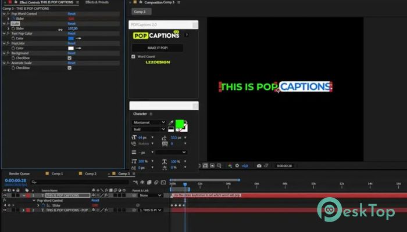Collapse the Scale effect group

pyautogui.click(x=4, y=24)
